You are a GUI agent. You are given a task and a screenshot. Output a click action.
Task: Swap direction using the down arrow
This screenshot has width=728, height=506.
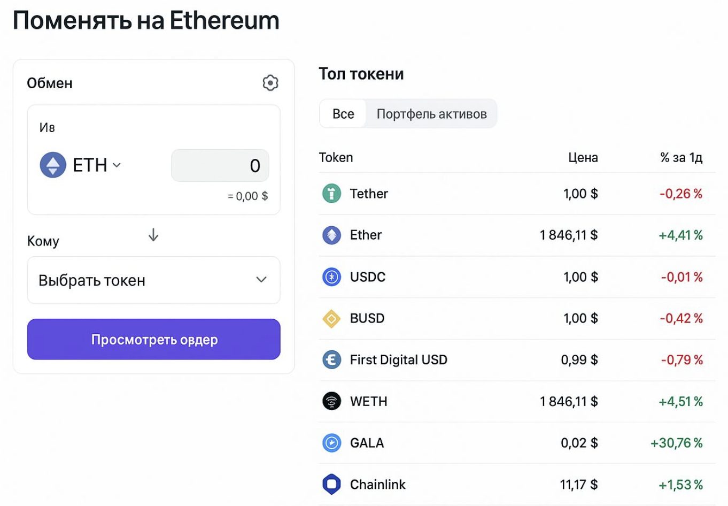coord(153,235)
